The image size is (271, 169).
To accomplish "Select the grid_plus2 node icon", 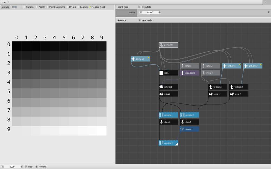I will (246, 66).
